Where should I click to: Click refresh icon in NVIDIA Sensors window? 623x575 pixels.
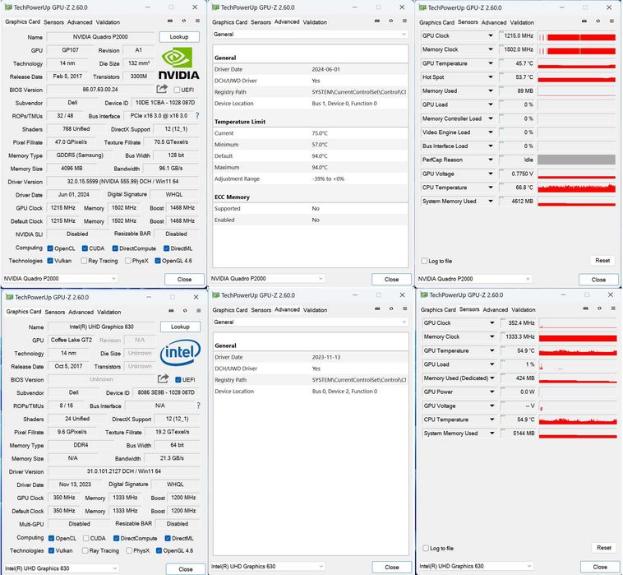pyautogui.click(x=598, y=21)
